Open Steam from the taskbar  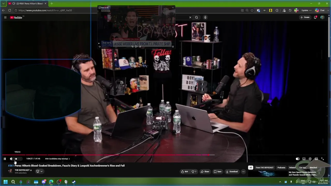coord(74,182)
